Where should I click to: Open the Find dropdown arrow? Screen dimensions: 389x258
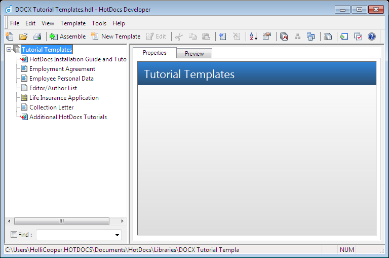117,235
